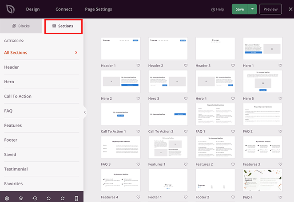Favorite the Header 1 section with heart

pyautogui.click(x=138, y=66)
